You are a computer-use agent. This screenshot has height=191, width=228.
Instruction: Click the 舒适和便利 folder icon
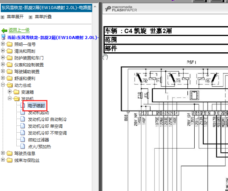tap(9, 78)
